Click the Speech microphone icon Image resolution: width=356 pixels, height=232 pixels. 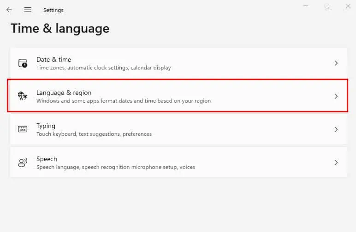pyautogui.click(x=23, y=162)
